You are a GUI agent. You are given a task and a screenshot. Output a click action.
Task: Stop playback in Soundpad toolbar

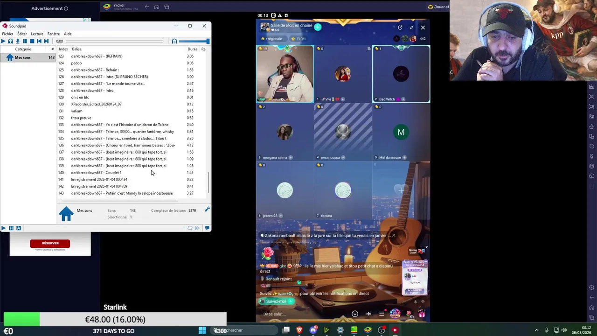click(32, 41)
